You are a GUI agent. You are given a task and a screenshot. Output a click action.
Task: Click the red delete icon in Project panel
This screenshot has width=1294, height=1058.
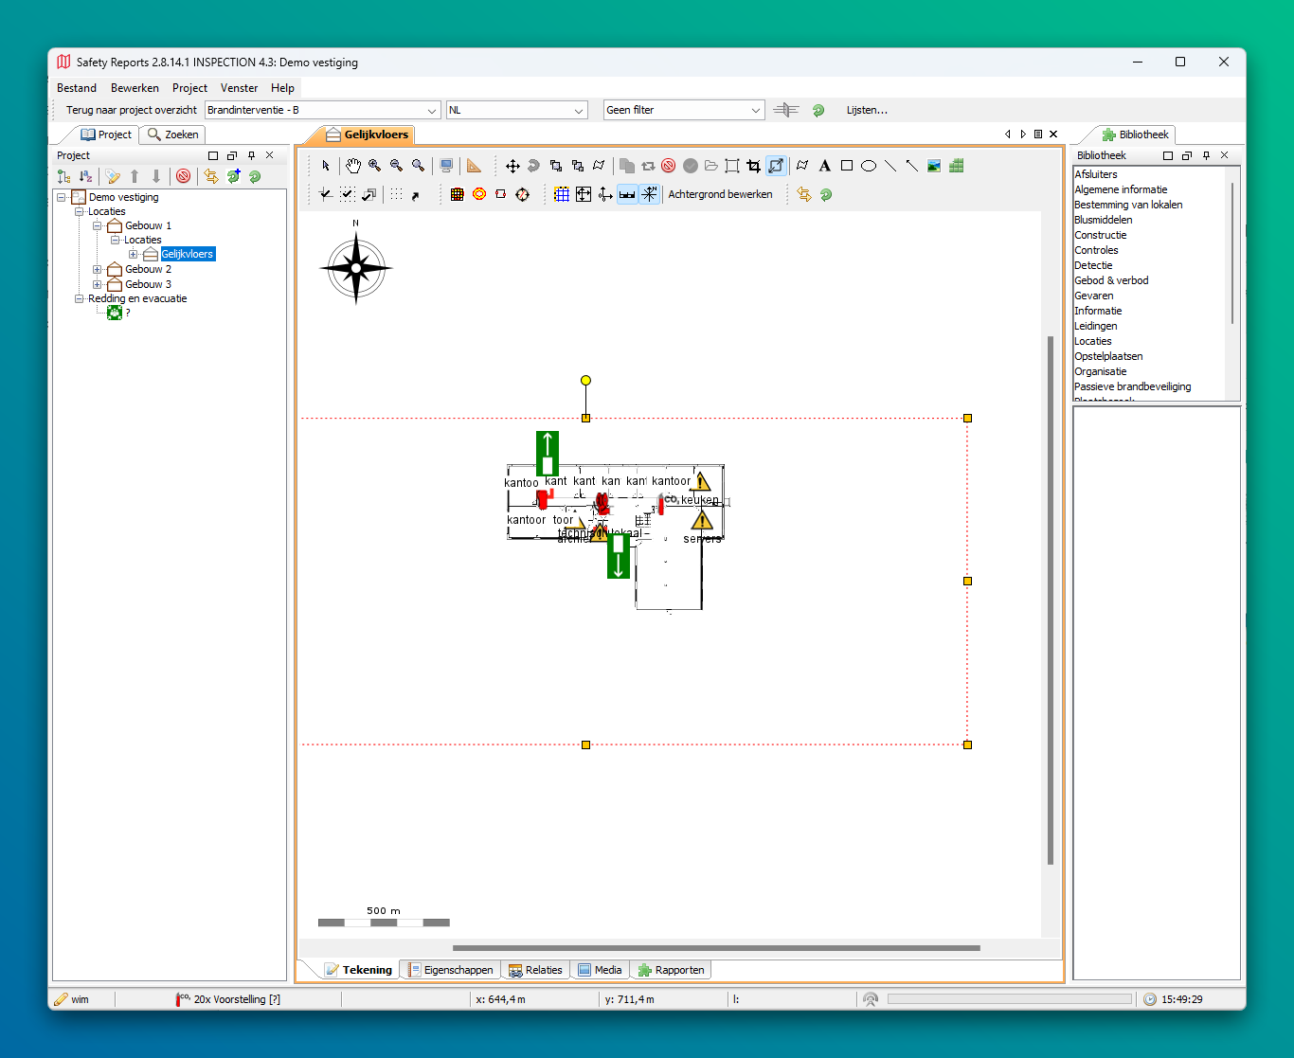pyautogui.click(x=184, y=176)
